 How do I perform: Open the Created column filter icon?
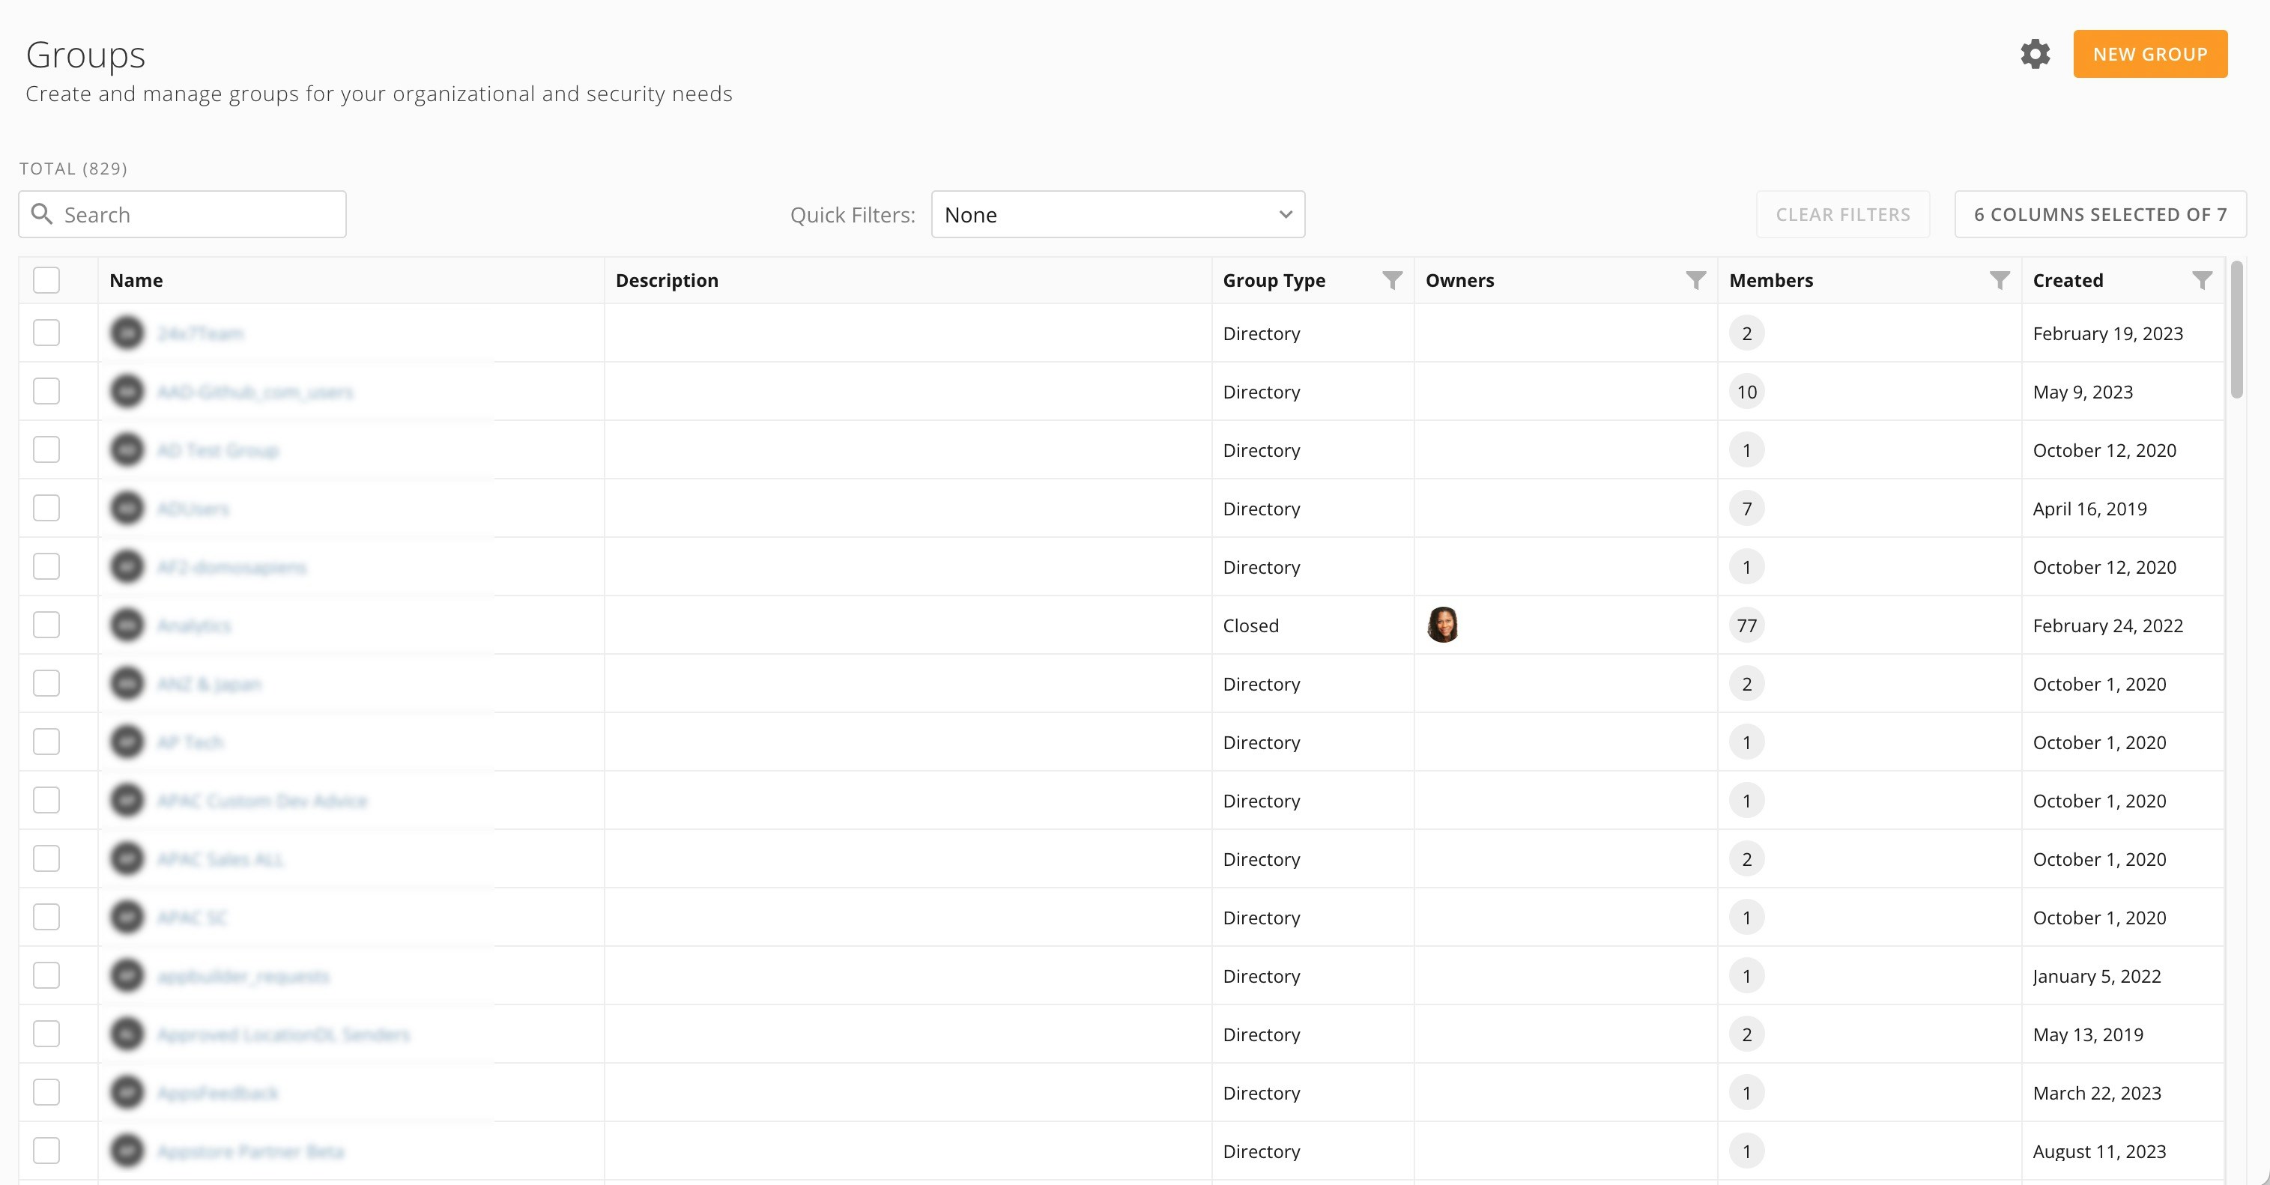click(x=2202, y=280)
